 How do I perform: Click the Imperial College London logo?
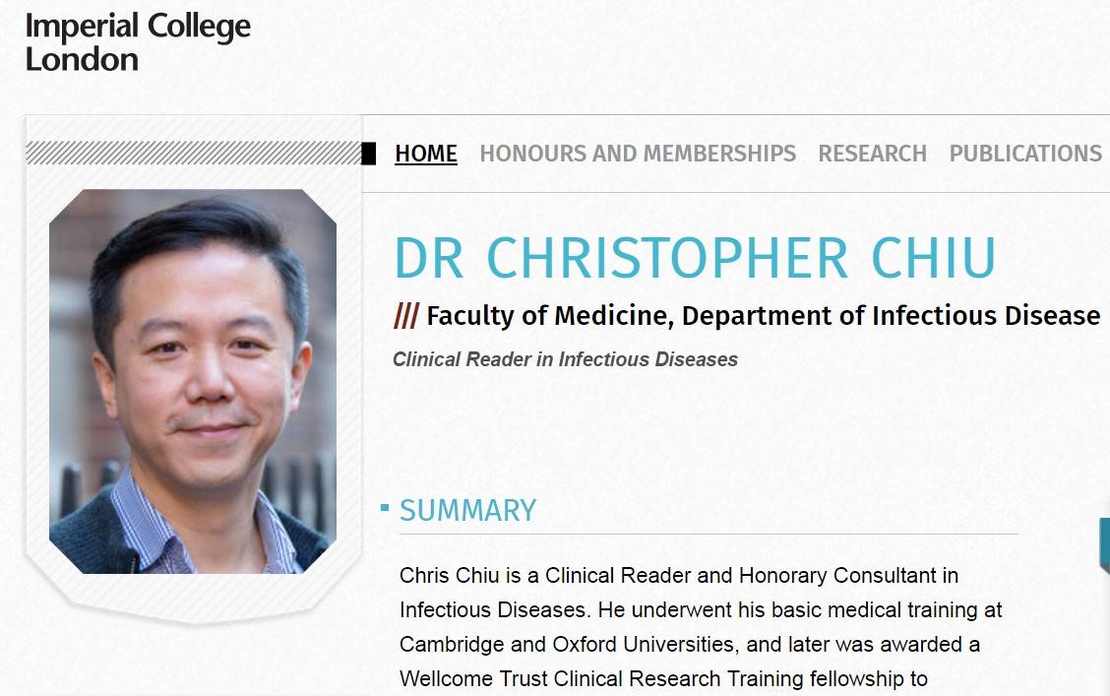click(x=138, y=42)
